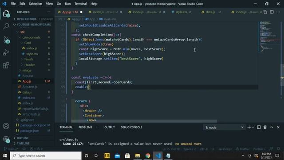Open package.json in the explorer
This screenshot has width=284, height=160.
point(30,130)
